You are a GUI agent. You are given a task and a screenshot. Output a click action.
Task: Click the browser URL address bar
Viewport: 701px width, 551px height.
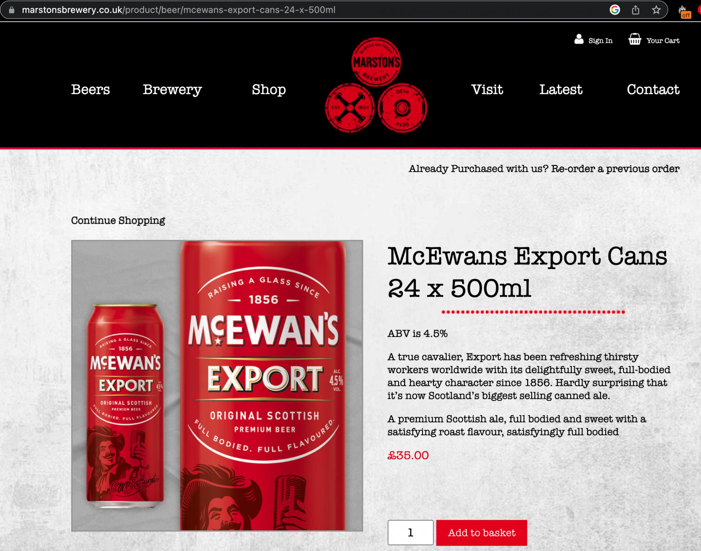308,10
